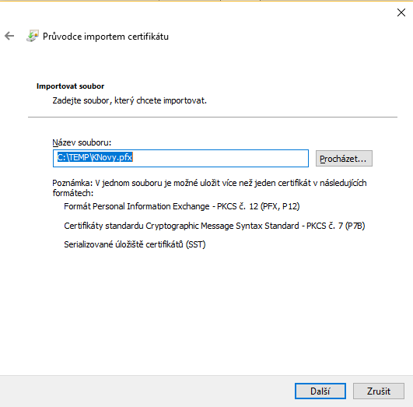Click the Serializované úložiště certifikátů (SST) line
This screenshot has height=407, width=413.
tap(135, 244)
